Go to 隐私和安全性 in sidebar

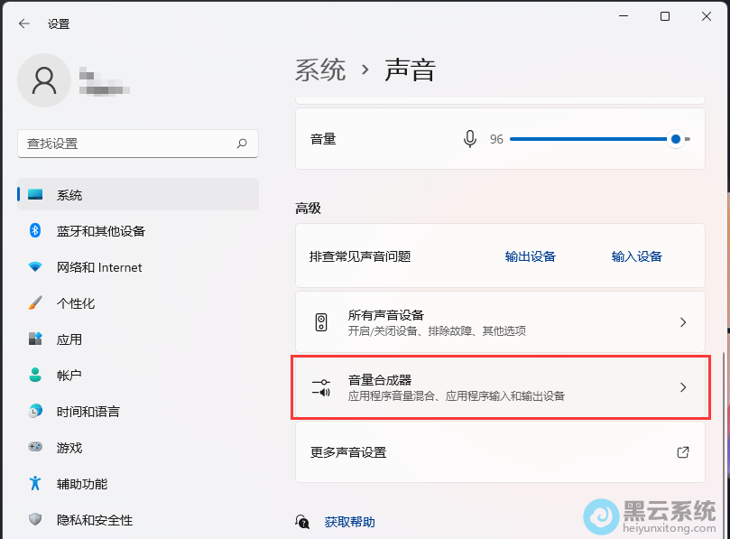(x=94, y=520)
